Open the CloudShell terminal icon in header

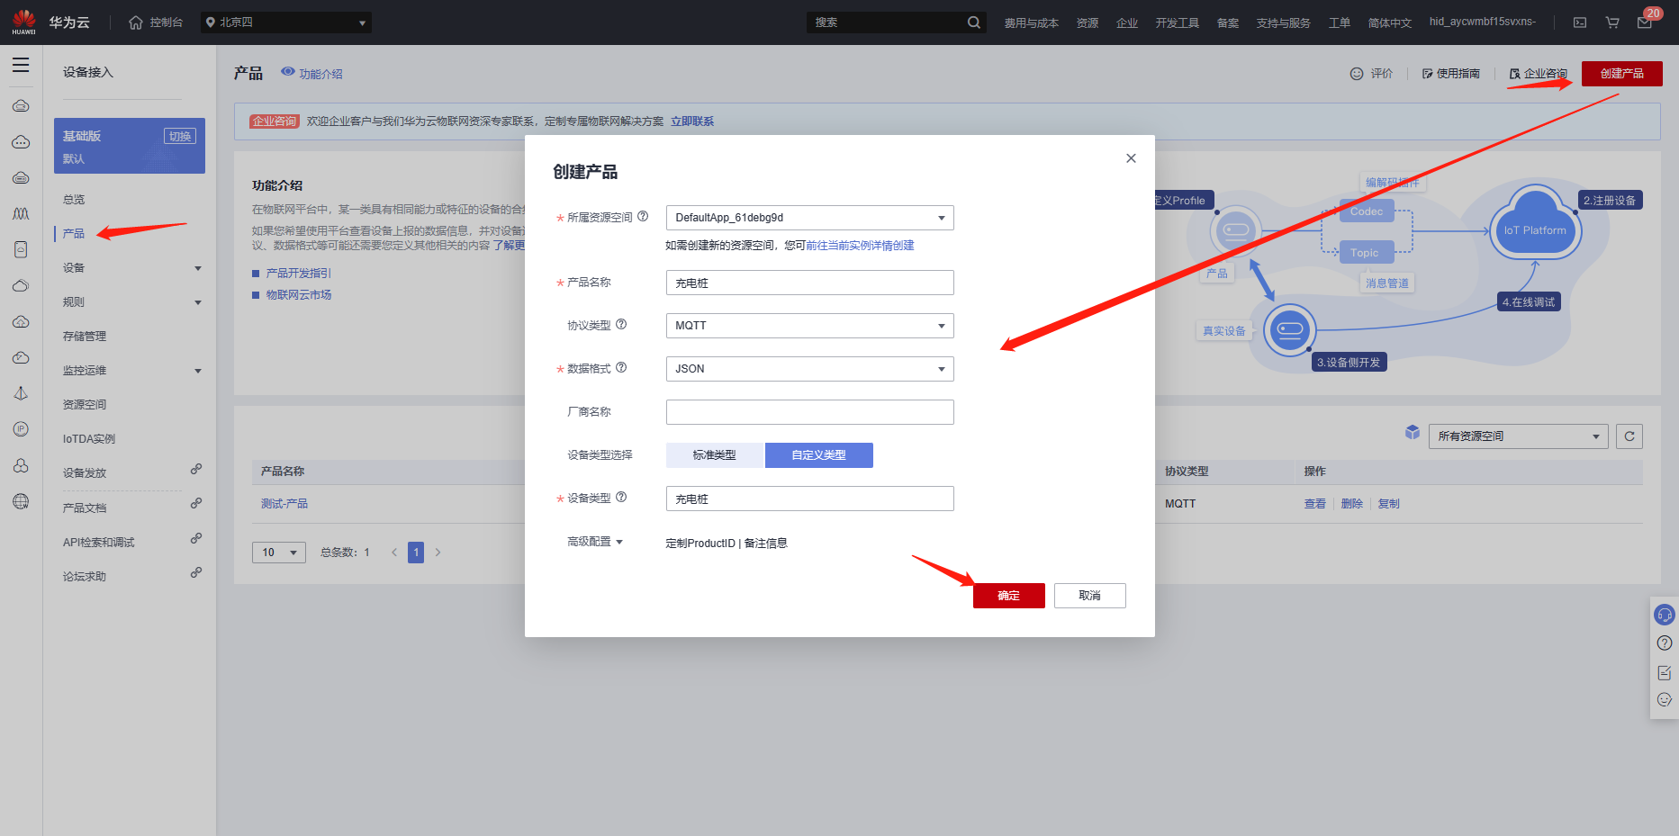[x=1580, y=22]
